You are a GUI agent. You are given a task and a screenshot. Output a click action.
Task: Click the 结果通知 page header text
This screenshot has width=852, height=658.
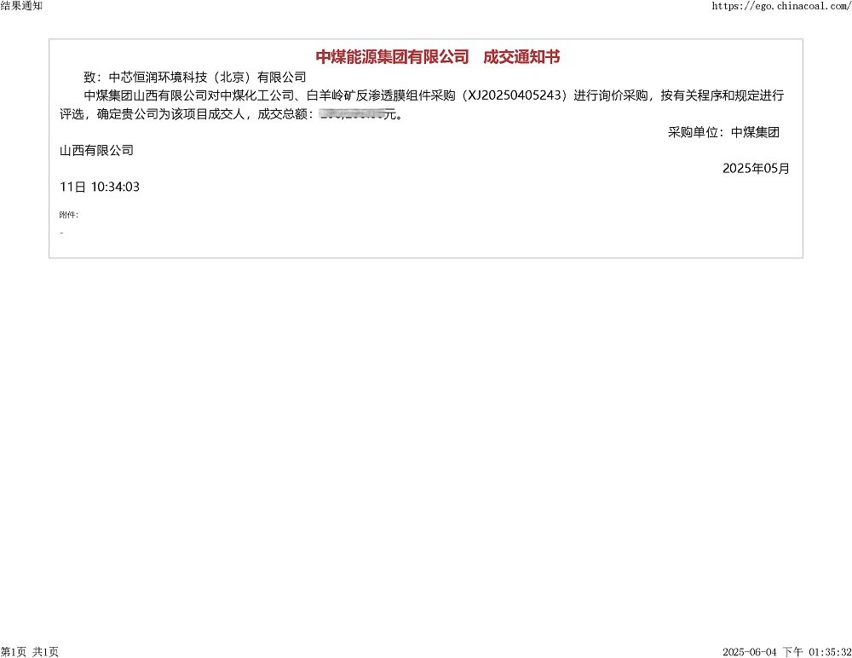pyautogui.click(x=22, y=6)
